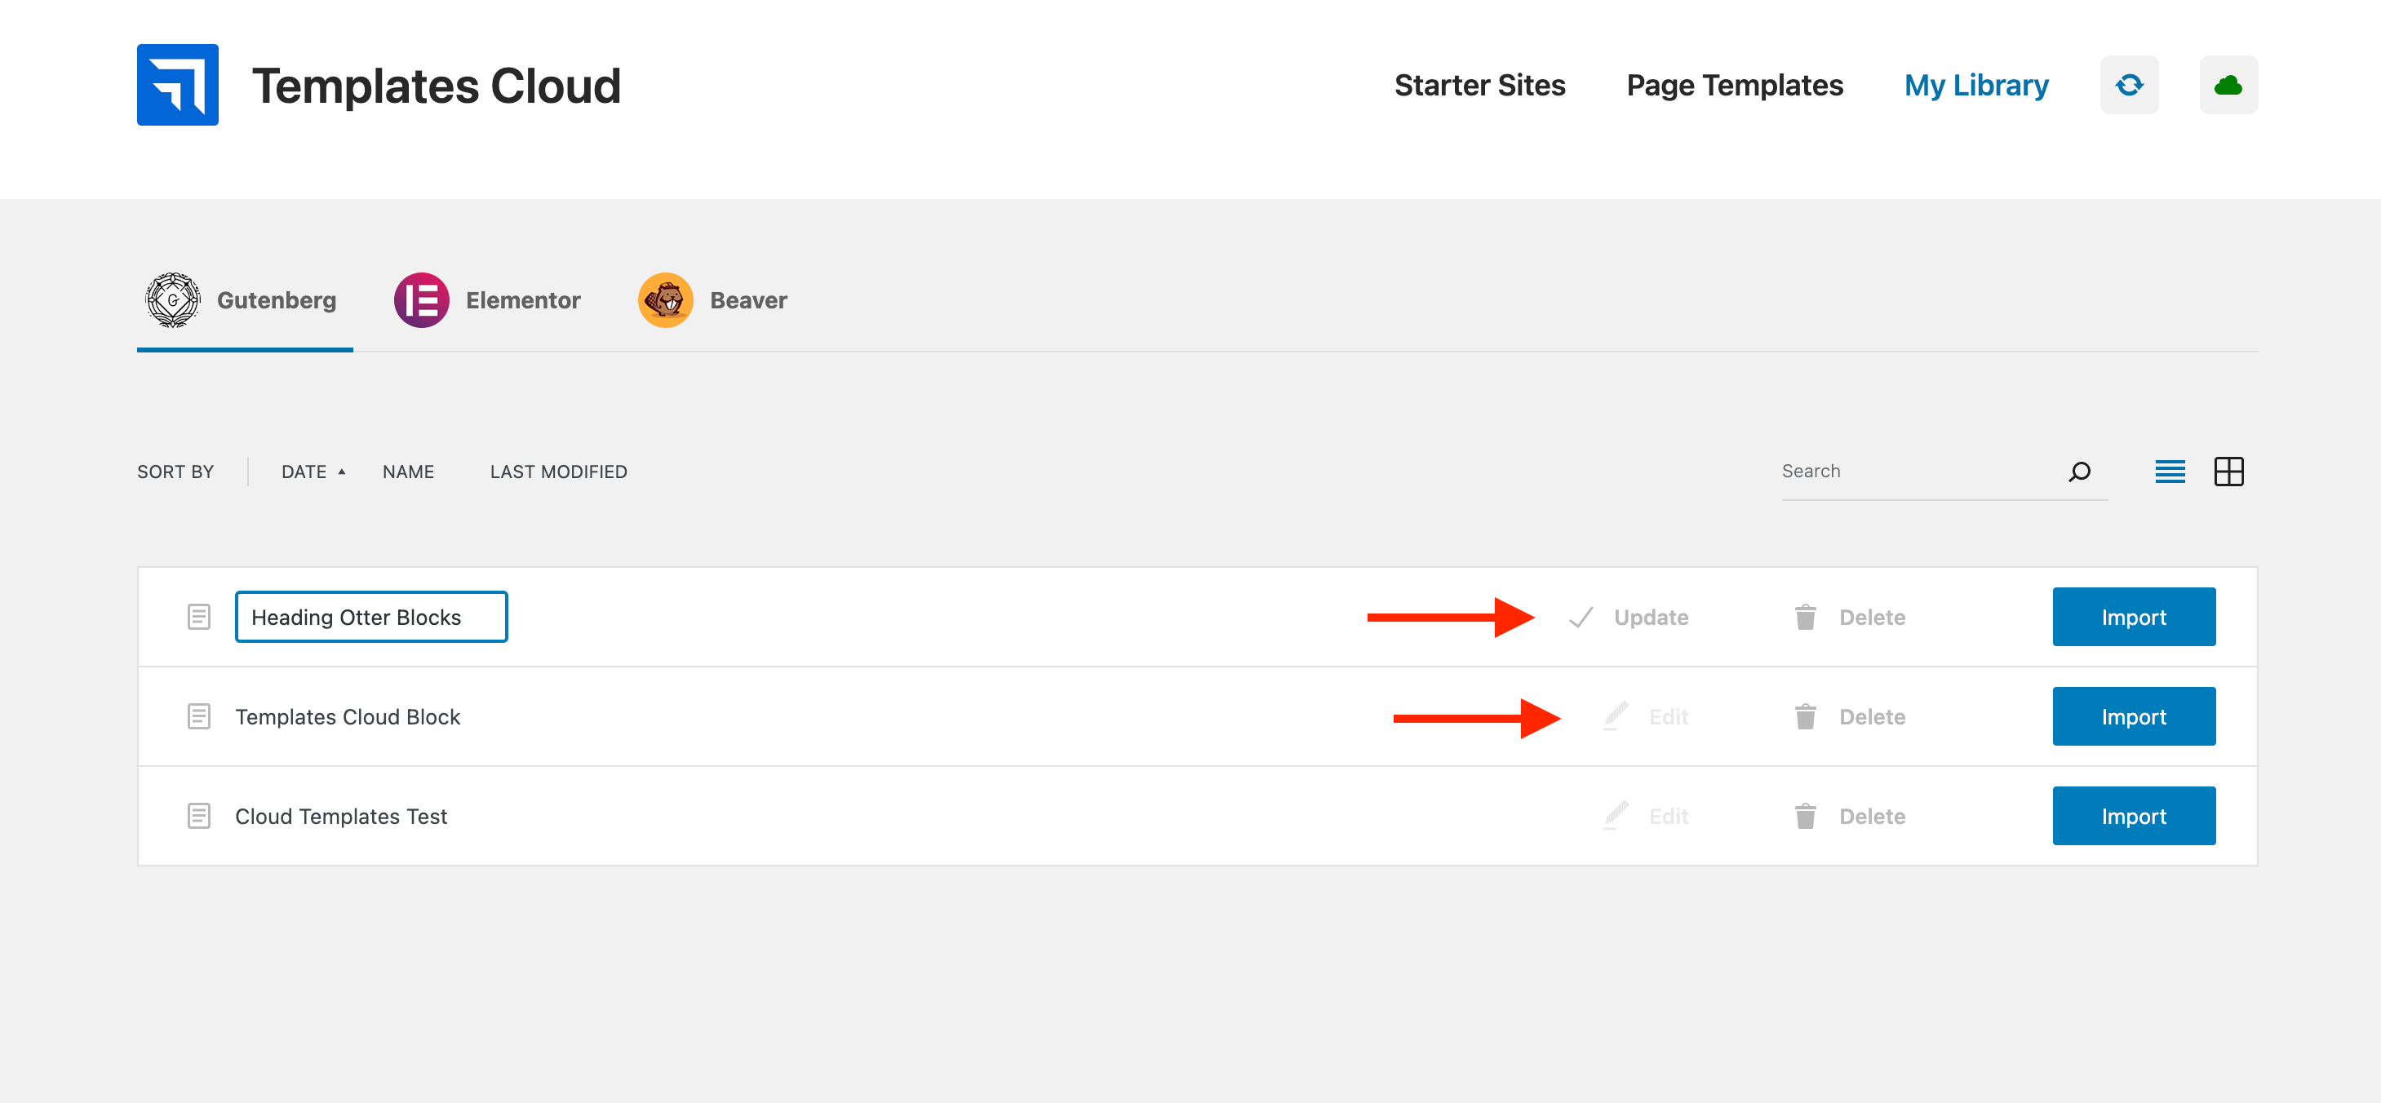Click checkmark Update icon for first template

[1581, 617]
